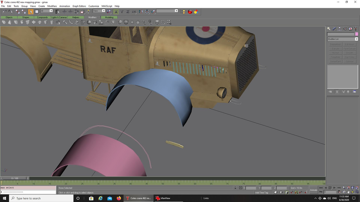The width and height of the screenshot is (360, 202).
Task: Activate the Select and Rotate tool
Action: pyautogui.click(x=76, y=12)
